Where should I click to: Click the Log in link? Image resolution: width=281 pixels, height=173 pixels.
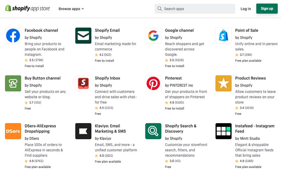246,9
